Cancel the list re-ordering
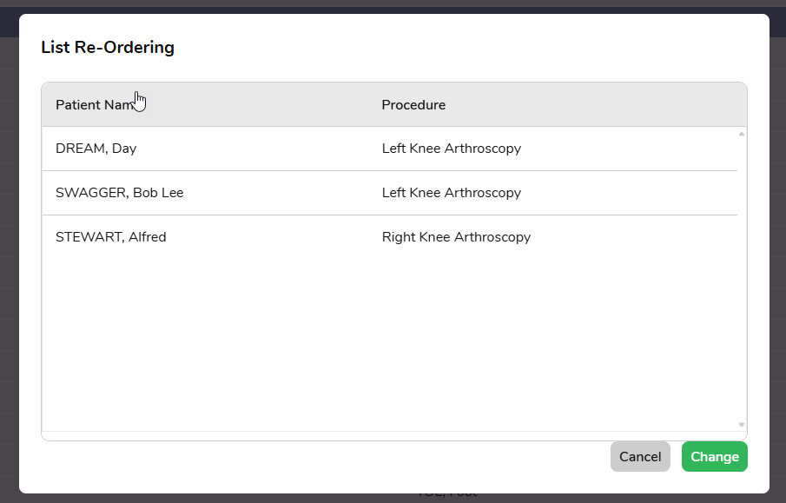This screenshot has height=503, width=786. [640, 457]
